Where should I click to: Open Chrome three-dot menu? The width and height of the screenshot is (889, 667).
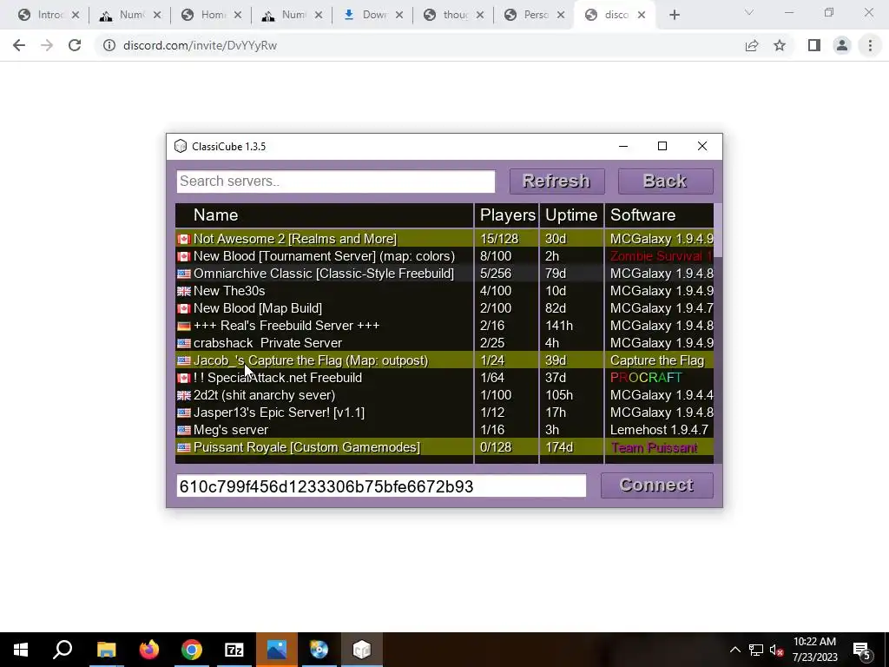(x=870, y=45)
